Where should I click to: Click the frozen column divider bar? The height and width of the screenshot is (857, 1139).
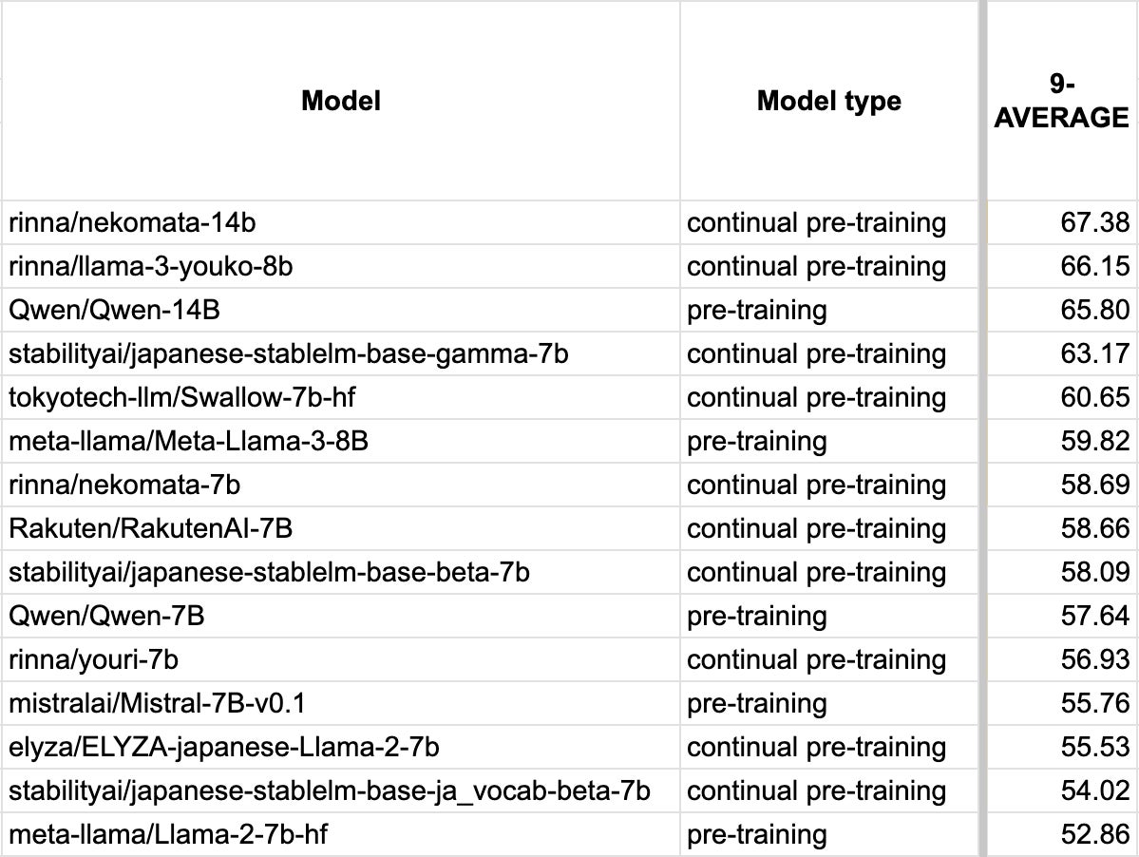click(982, 428)
